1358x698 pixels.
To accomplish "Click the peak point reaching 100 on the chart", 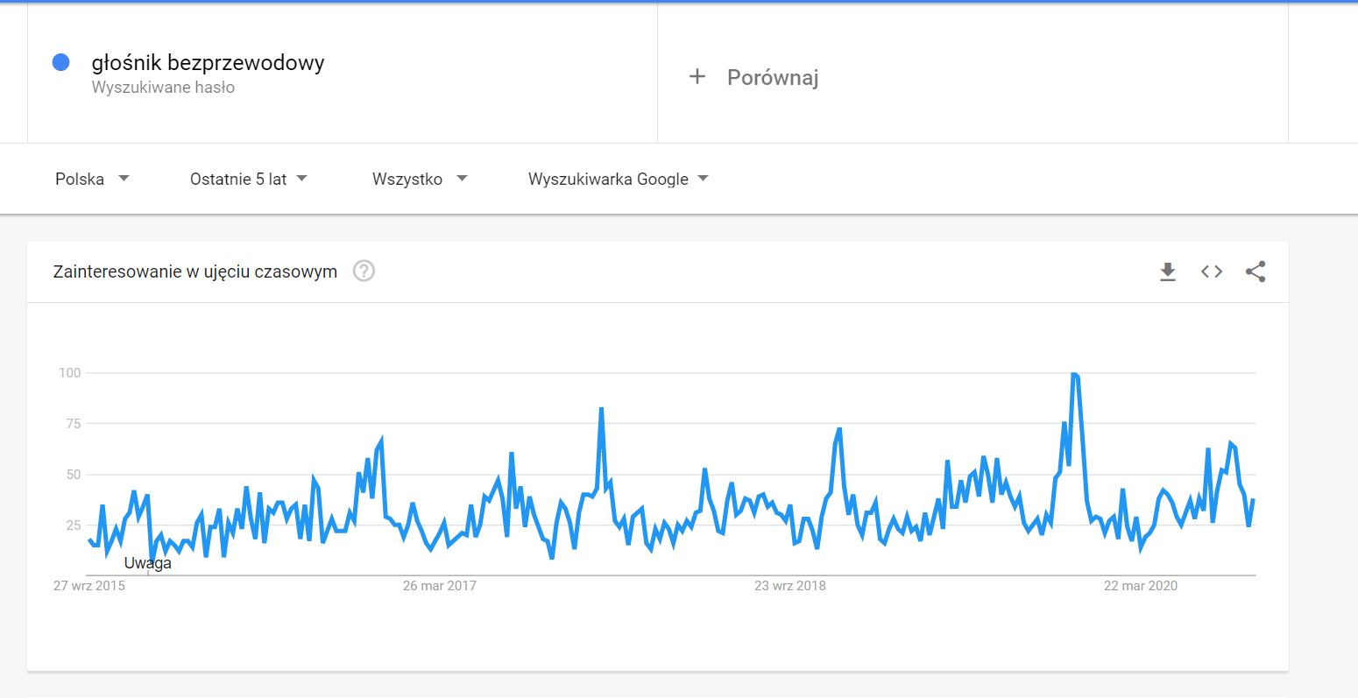I will point(1074,372).
